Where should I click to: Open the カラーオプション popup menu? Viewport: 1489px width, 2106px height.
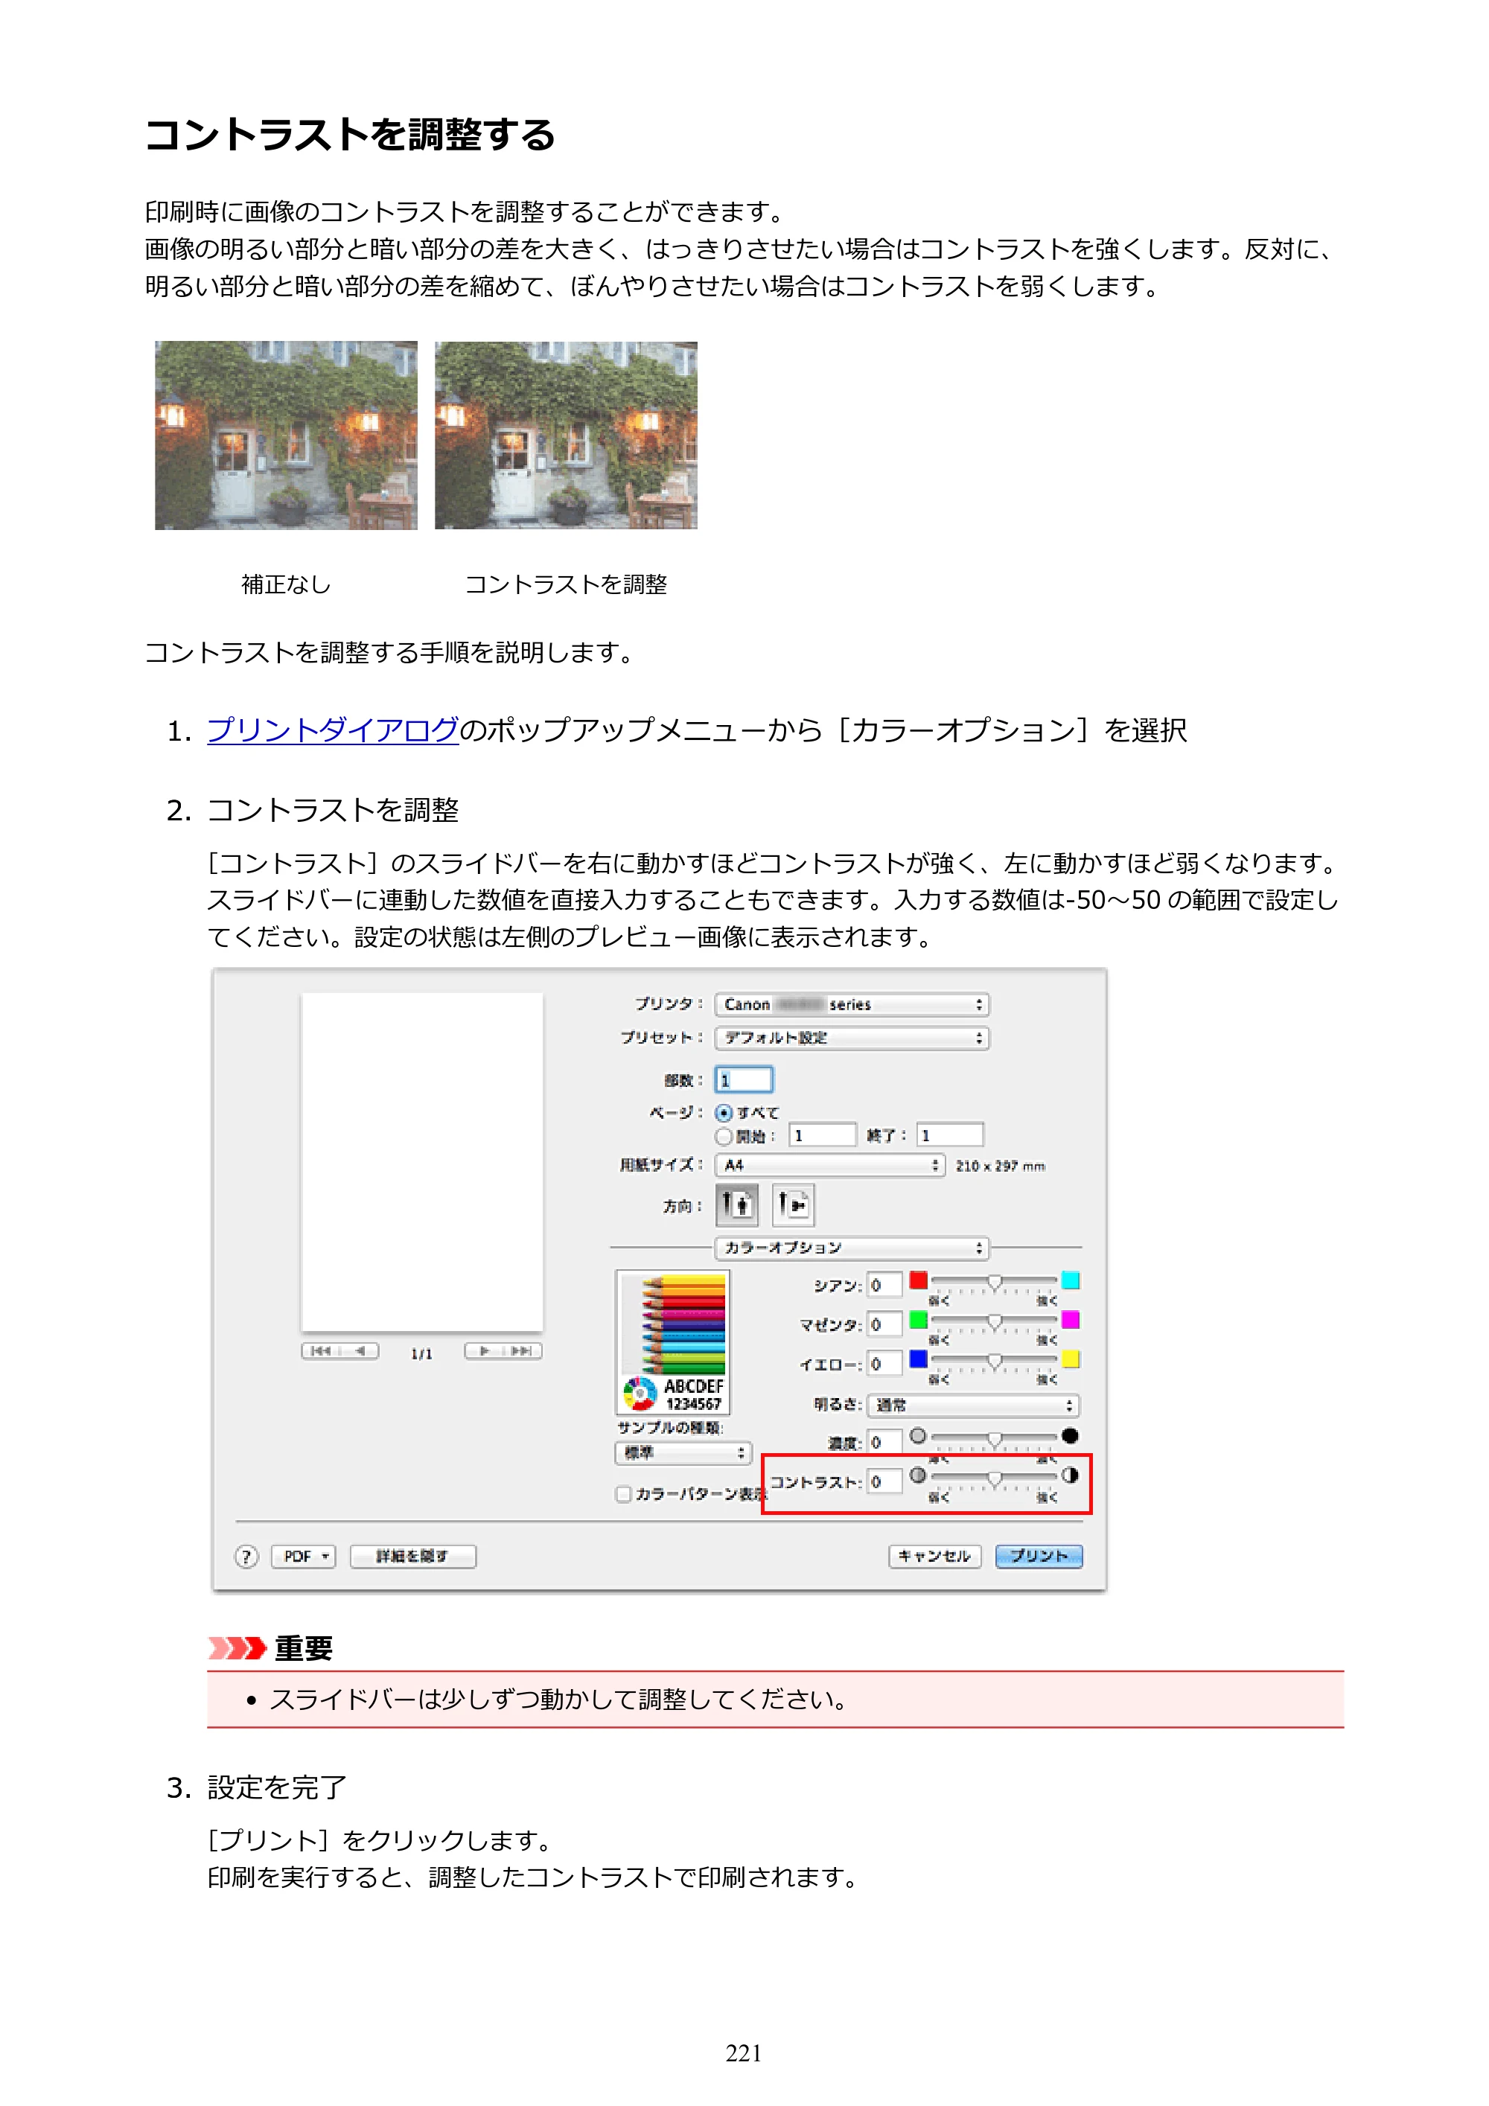(x=852, y=1248)
